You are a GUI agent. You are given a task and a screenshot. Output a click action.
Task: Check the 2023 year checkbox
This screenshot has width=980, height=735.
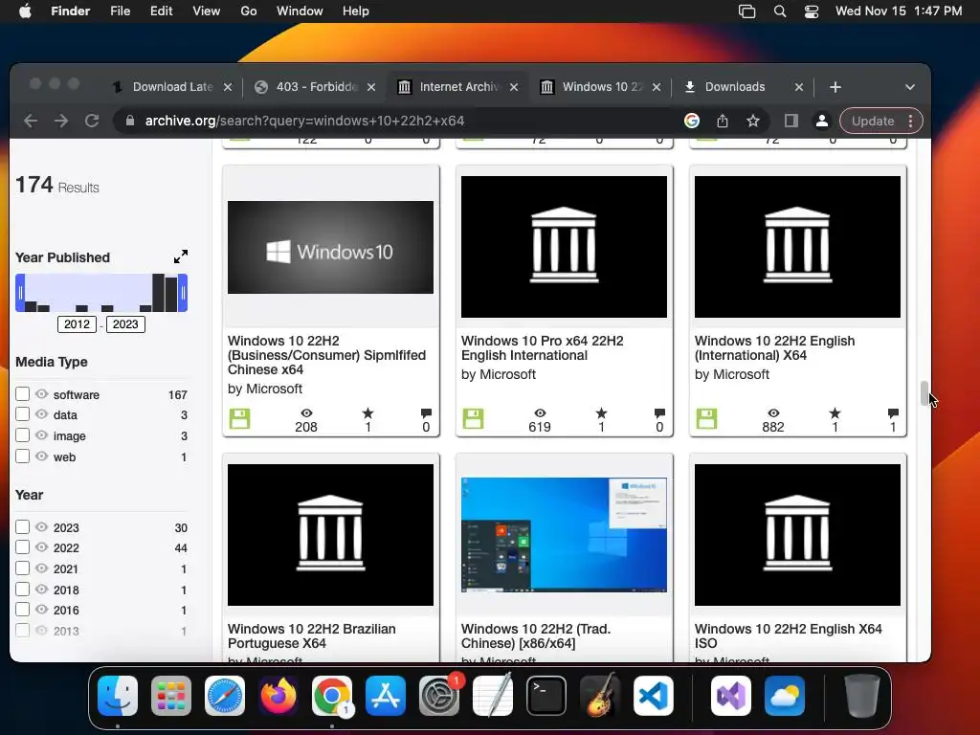click(x=23, y=527)
